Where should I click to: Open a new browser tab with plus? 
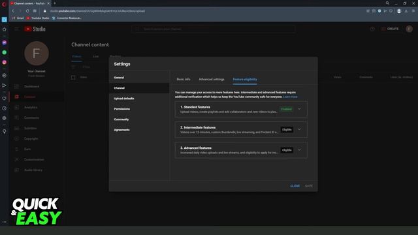pos(55,3)
